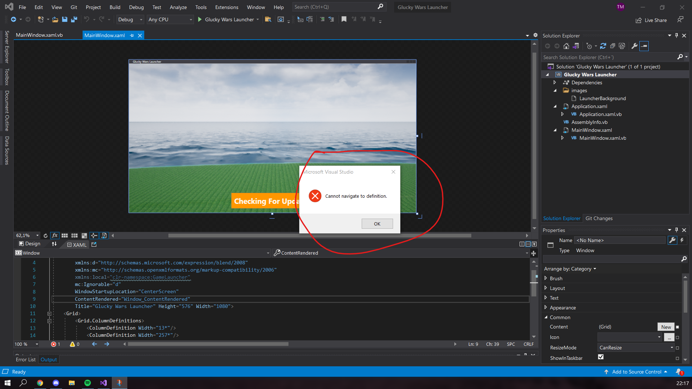Click the events lightning bolt in Properties
This screenshot has height=389, width=692.
pyautogui.click(x=682, y=240)
